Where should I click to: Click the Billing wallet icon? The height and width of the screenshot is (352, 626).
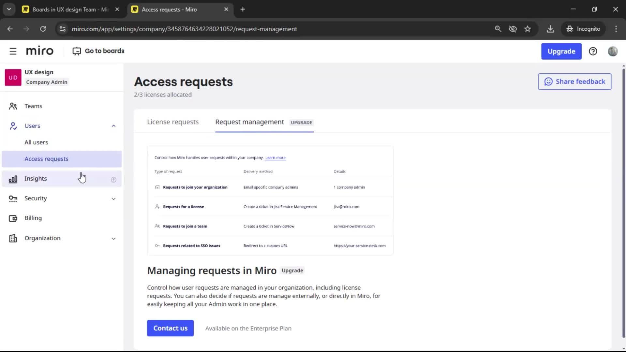[13, 218]
